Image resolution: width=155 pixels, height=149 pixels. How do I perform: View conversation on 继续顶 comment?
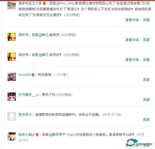click(132, 40)
